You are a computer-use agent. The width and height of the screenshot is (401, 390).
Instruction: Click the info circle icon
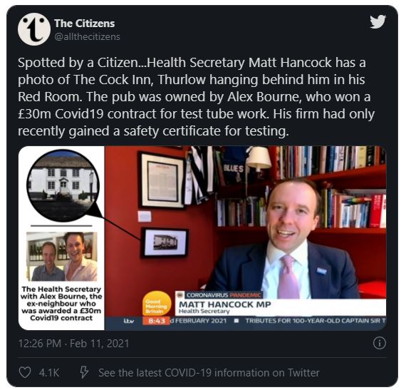379,343
